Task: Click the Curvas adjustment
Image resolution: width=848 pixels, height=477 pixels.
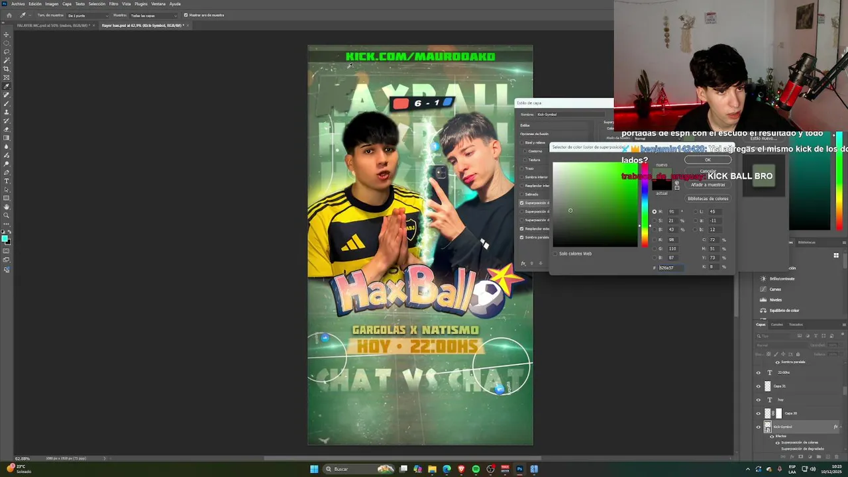Action: tap(775, 289)
